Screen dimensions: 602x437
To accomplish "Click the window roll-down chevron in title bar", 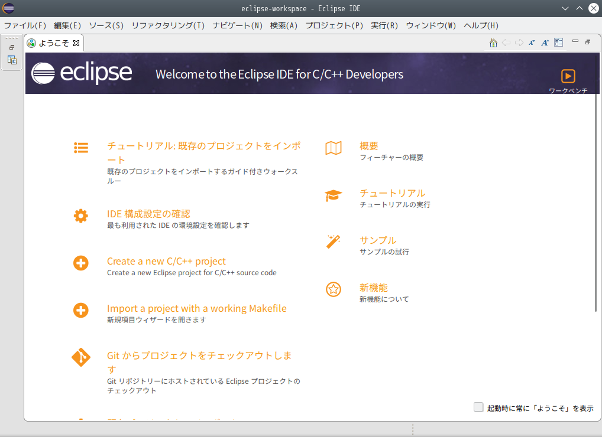I will pos(565,8).
